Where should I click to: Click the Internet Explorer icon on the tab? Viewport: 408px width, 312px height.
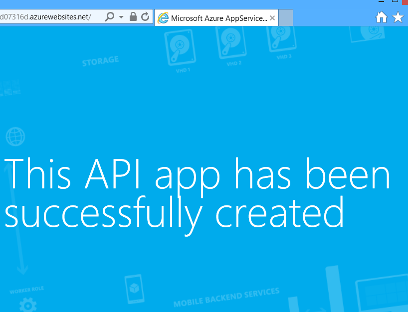163,18
